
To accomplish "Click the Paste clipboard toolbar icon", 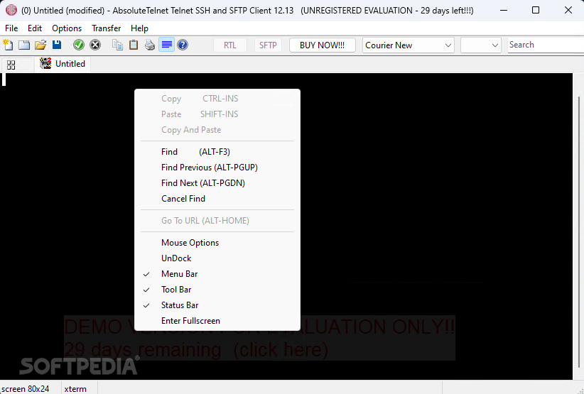I will [x=134, y=45].
